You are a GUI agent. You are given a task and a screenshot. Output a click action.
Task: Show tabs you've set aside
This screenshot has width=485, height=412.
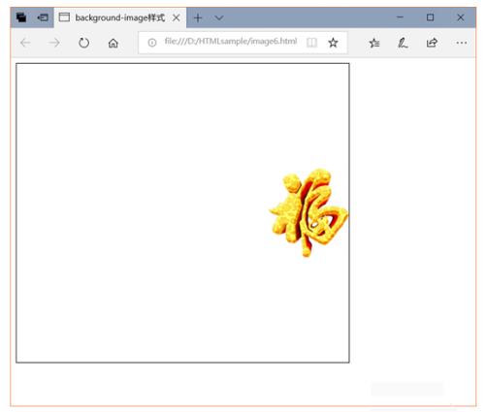21,17
